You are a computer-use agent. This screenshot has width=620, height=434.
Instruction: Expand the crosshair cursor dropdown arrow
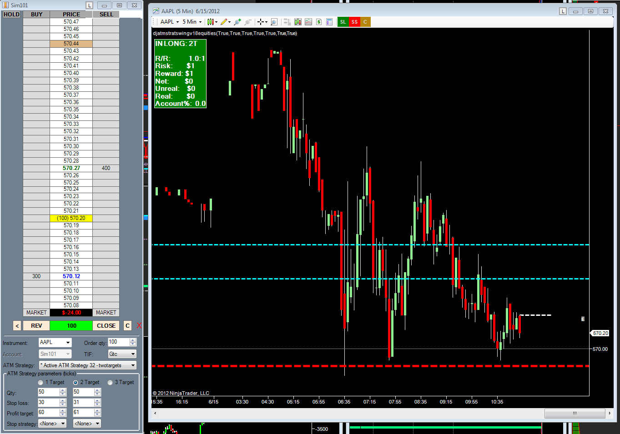266,22
